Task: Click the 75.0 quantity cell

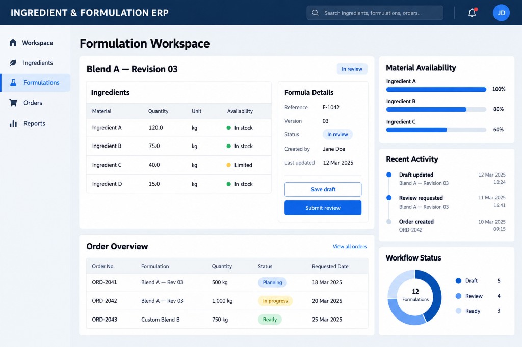Action: tap(154, 146)
